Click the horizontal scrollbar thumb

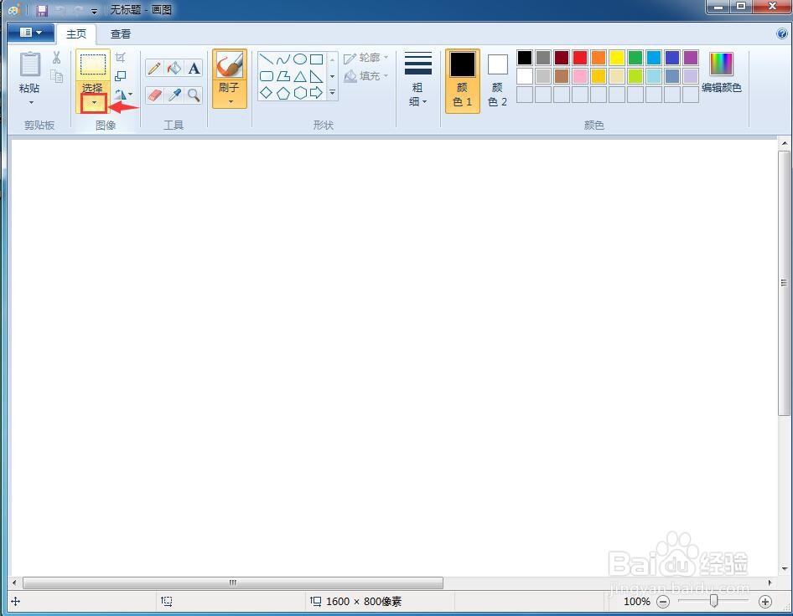(233, 583)
